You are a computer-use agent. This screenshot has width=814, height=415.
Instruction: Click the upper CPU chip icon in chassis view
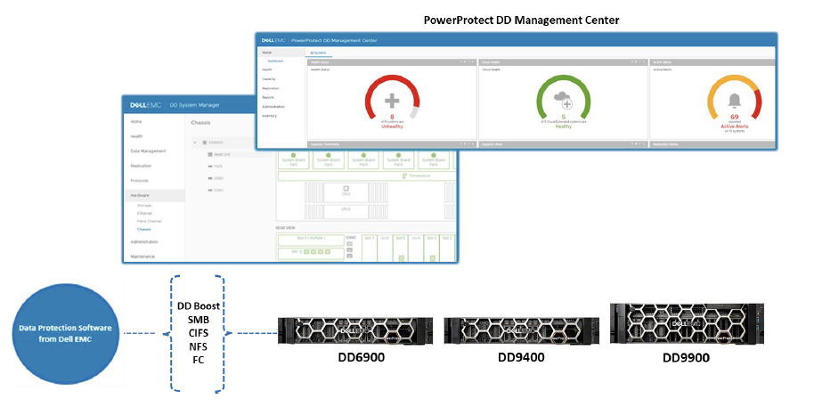(346, 189)
